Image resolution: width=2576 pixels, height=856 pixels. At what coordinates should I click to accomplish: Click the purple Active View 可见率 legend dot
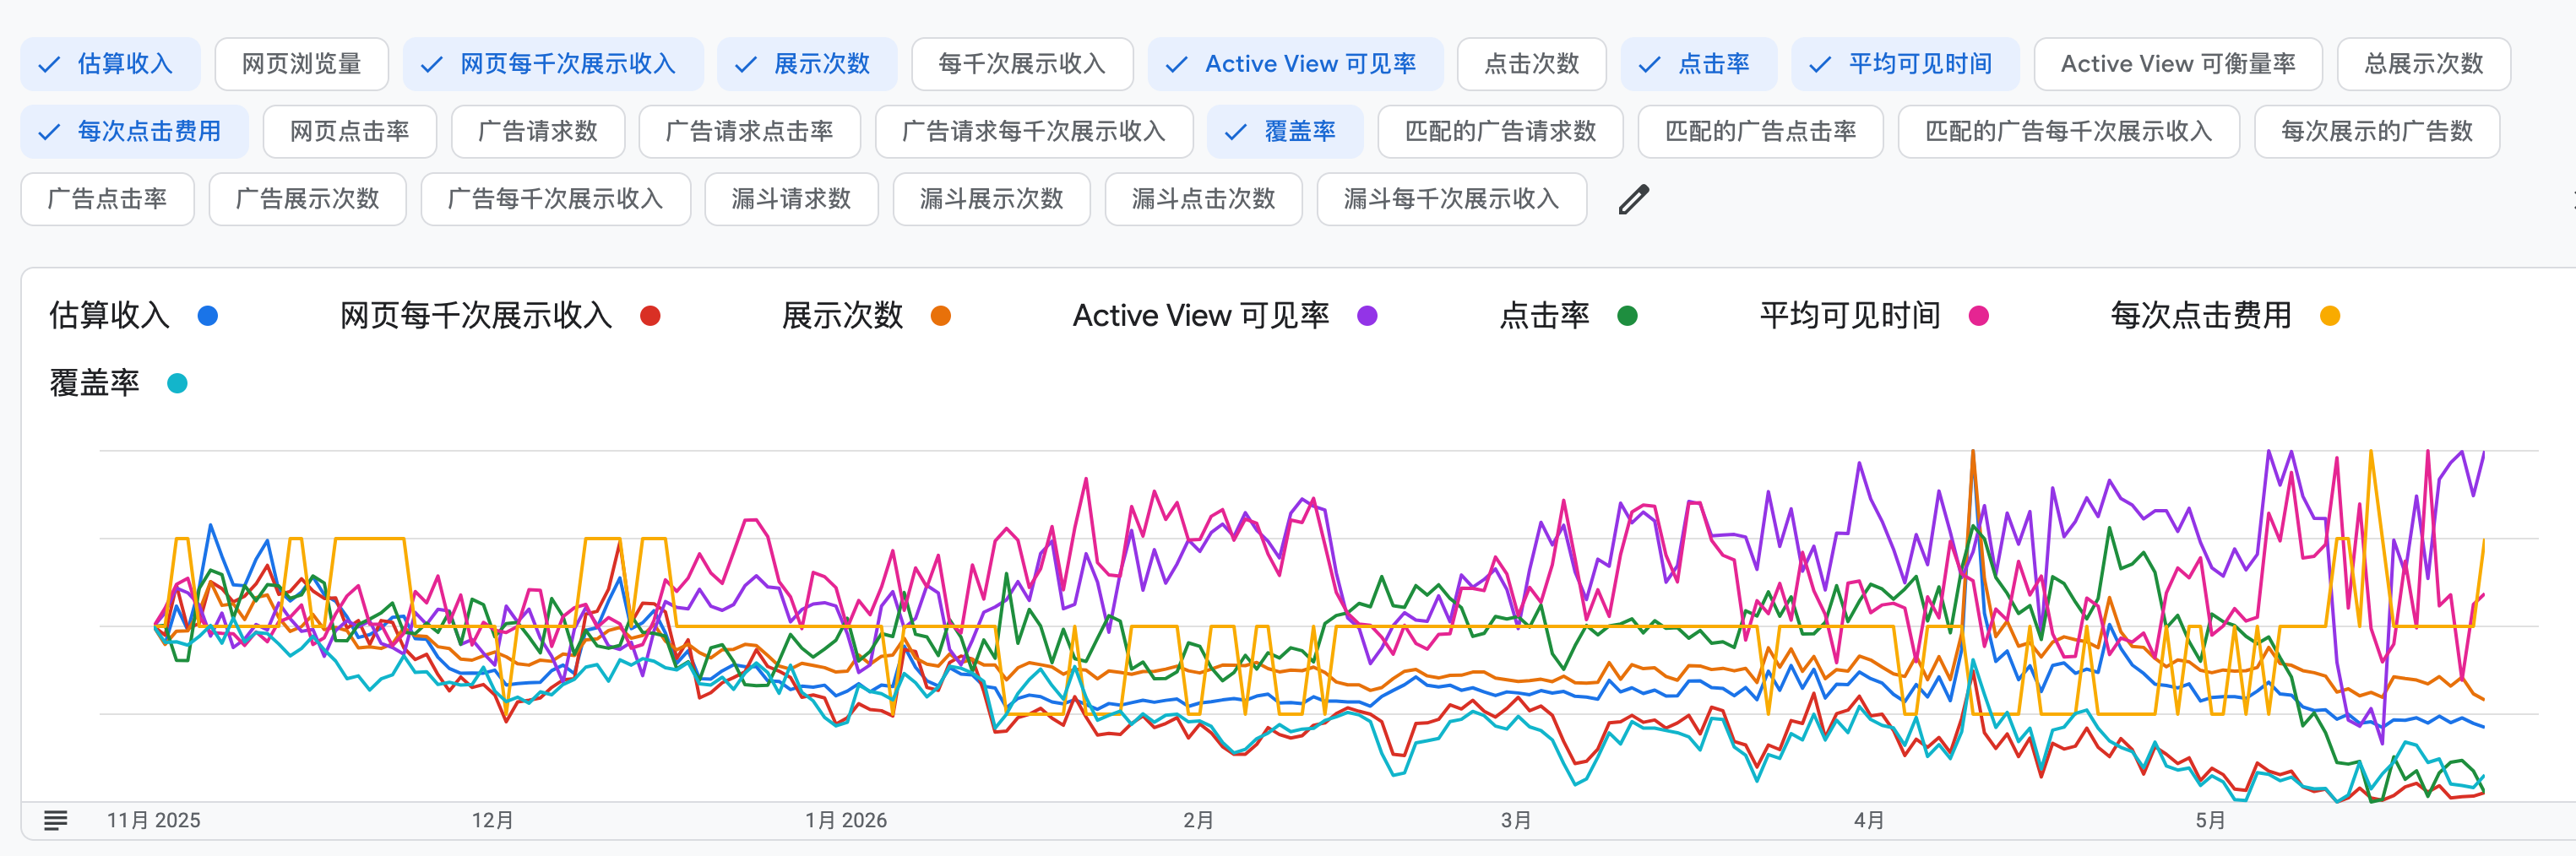point(1367,316)
